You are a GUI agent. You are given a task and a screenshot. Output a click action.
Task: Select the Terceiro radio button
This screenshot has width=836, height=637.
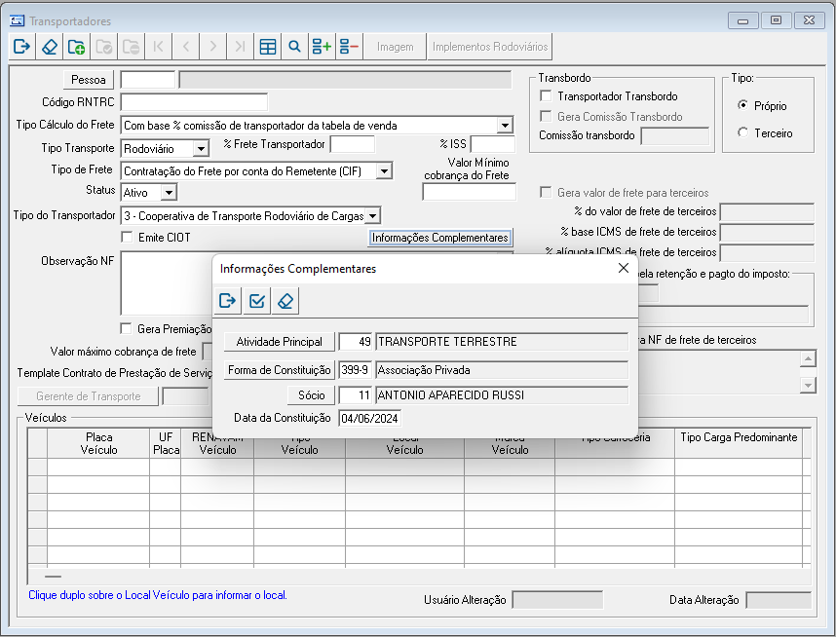pos(742,132)
